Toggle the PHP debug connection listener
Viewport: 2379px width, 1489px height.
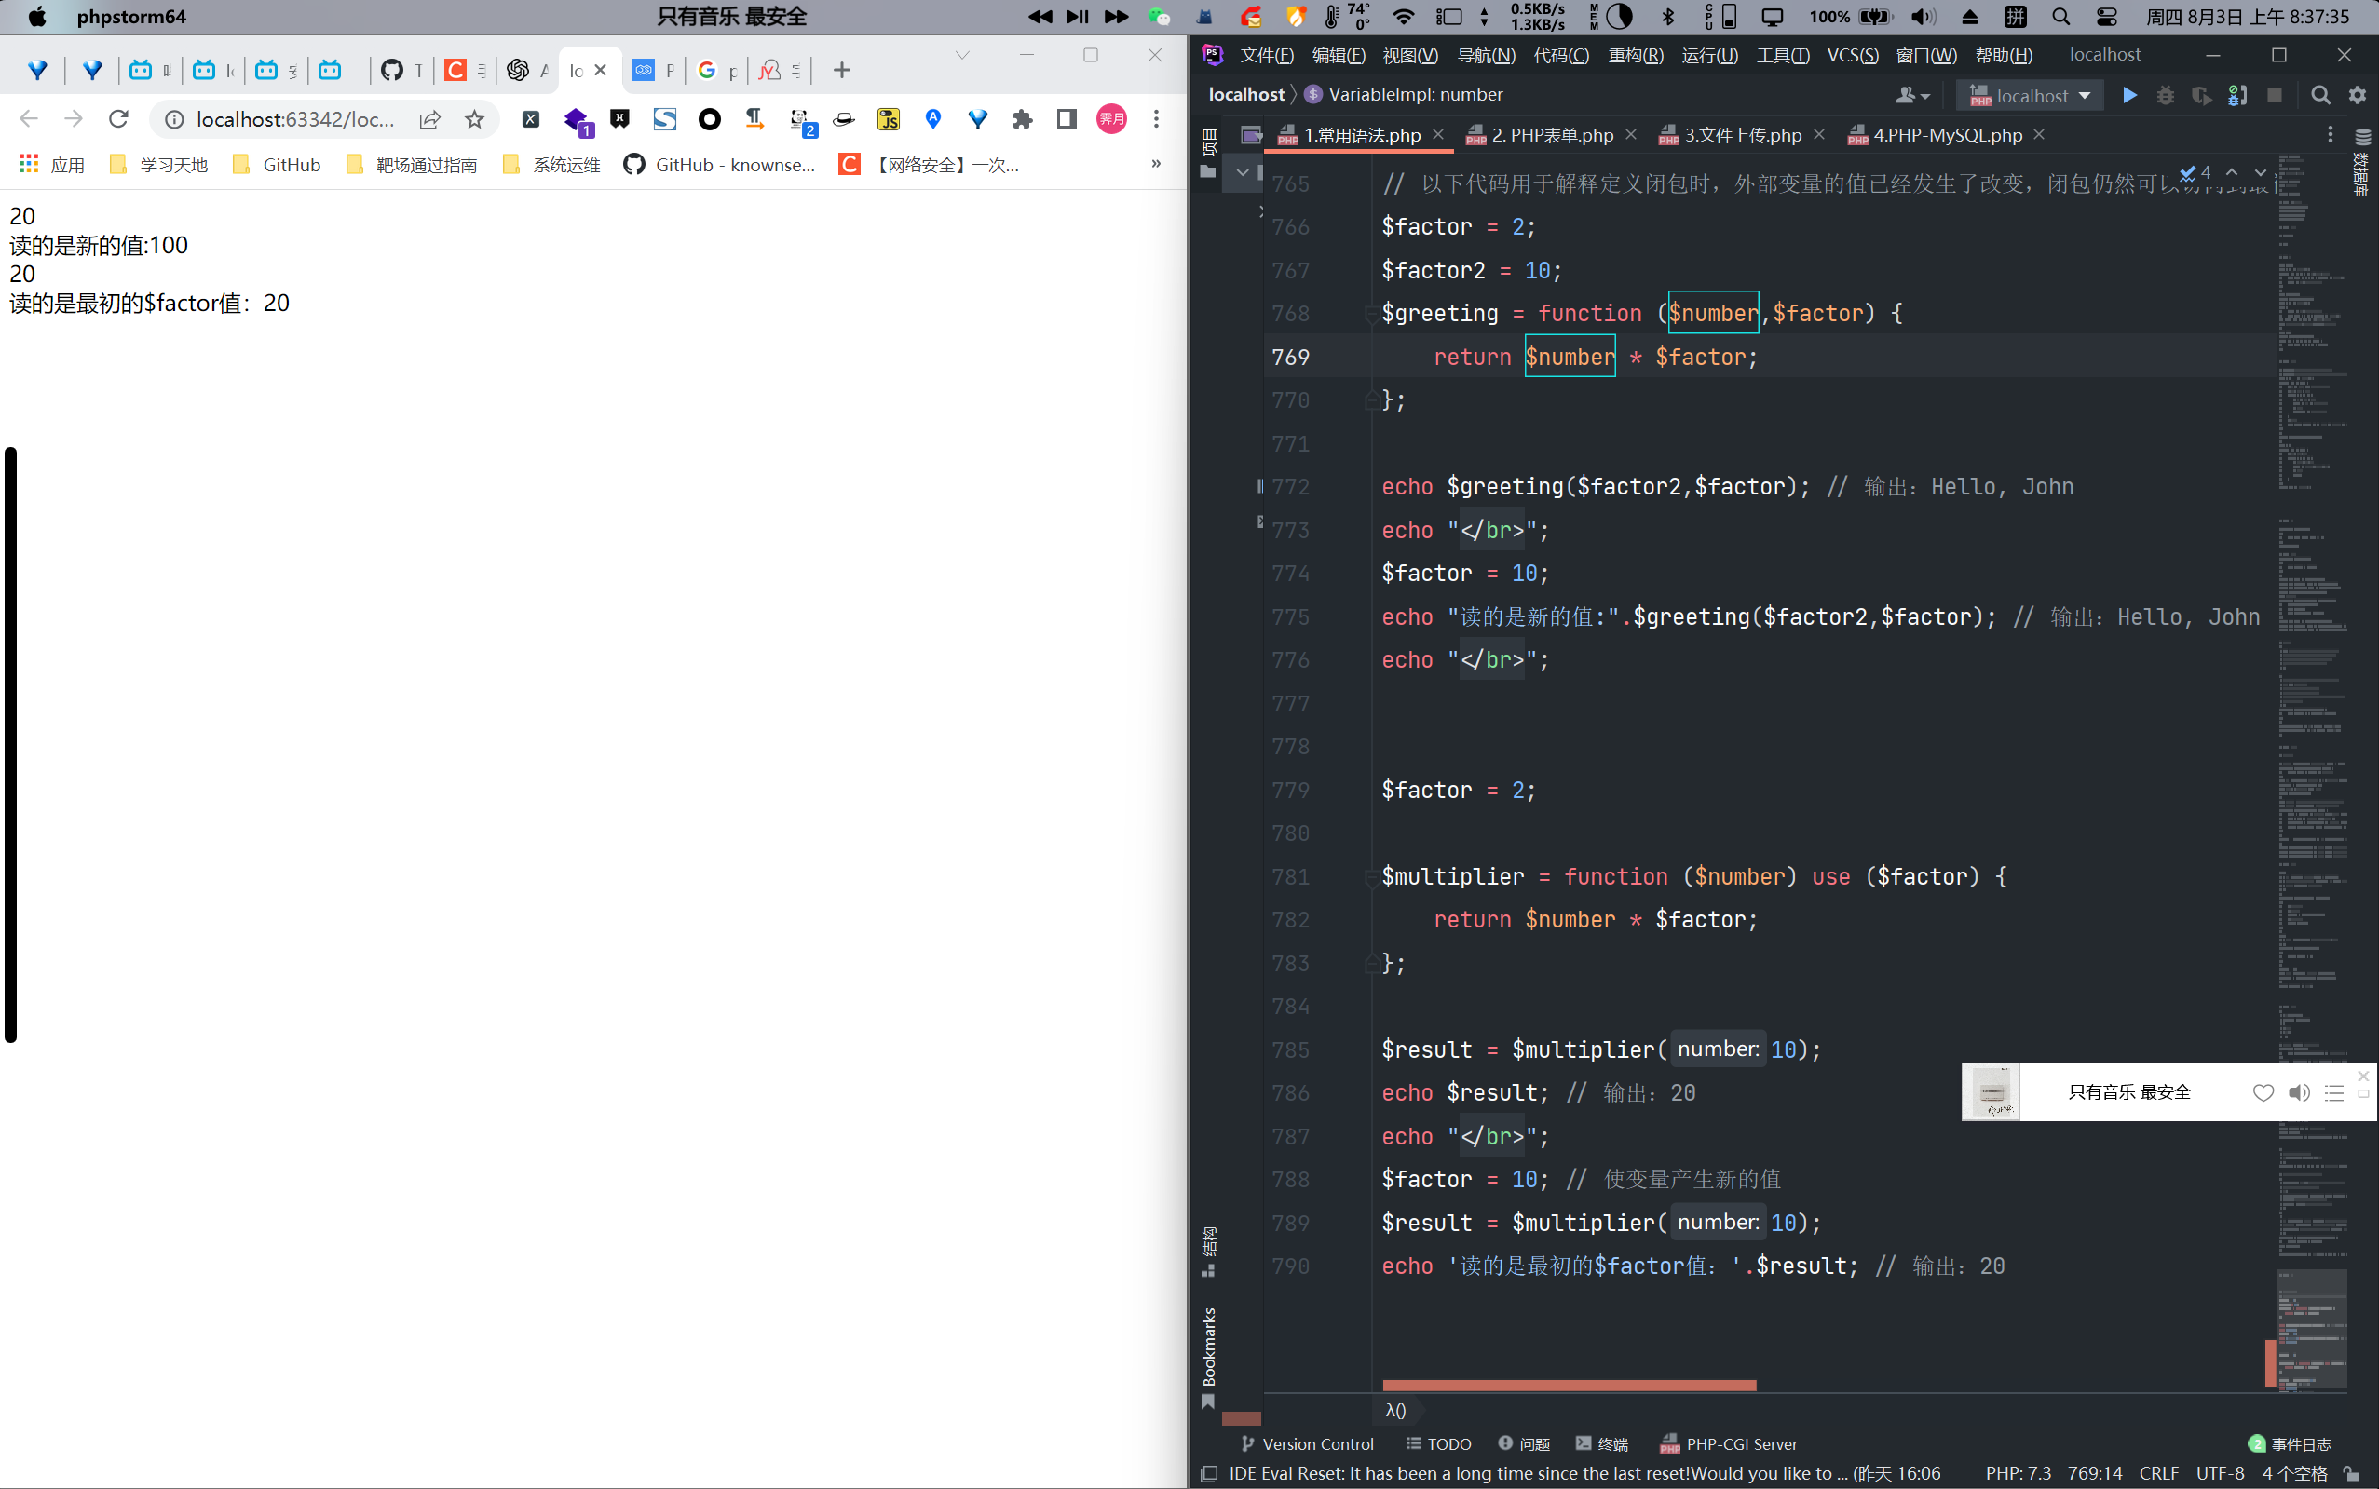point(2237,96)
